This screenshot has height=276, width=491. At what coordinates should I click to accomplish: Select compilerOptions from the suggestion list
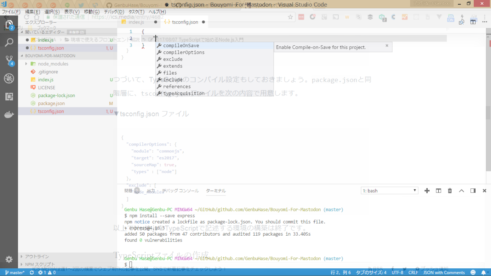pos(184,53)
